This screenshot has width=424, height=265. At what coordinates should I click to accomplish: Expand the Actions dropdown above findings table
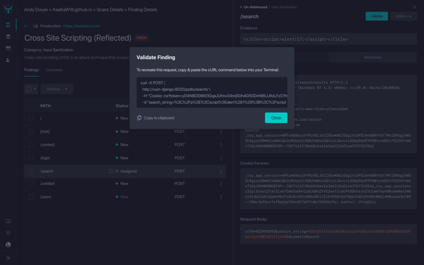pyautogui.click(x=57, y=89)
